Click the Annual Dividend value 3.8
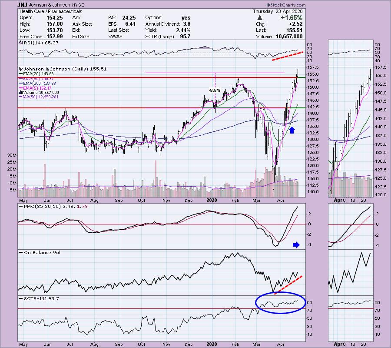The width and height of the screenshot is (391, 348). 187,24
